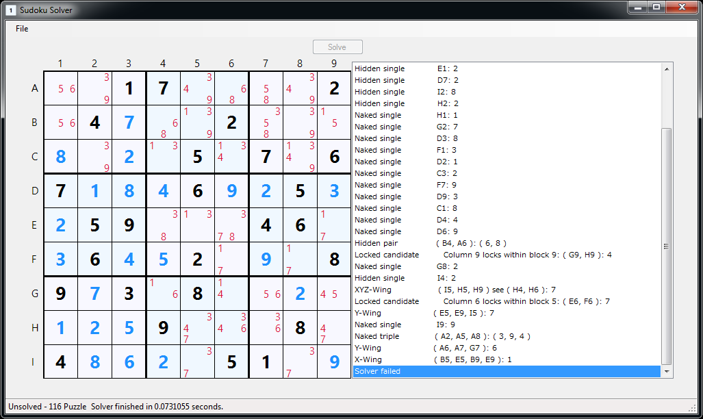Maximize the Sudoku Solver window
This screenshot has height=419, width=703.
656,7
